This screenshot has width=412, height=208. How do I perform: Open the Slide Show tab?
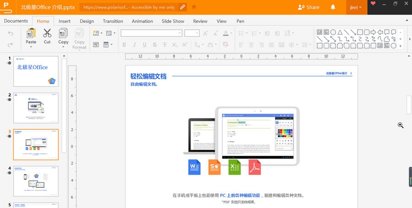tap(173, 21)
